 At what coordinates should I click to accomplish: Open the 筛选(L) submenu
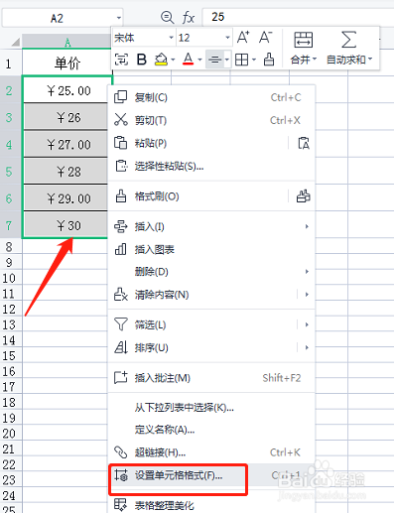click(211, 324)
